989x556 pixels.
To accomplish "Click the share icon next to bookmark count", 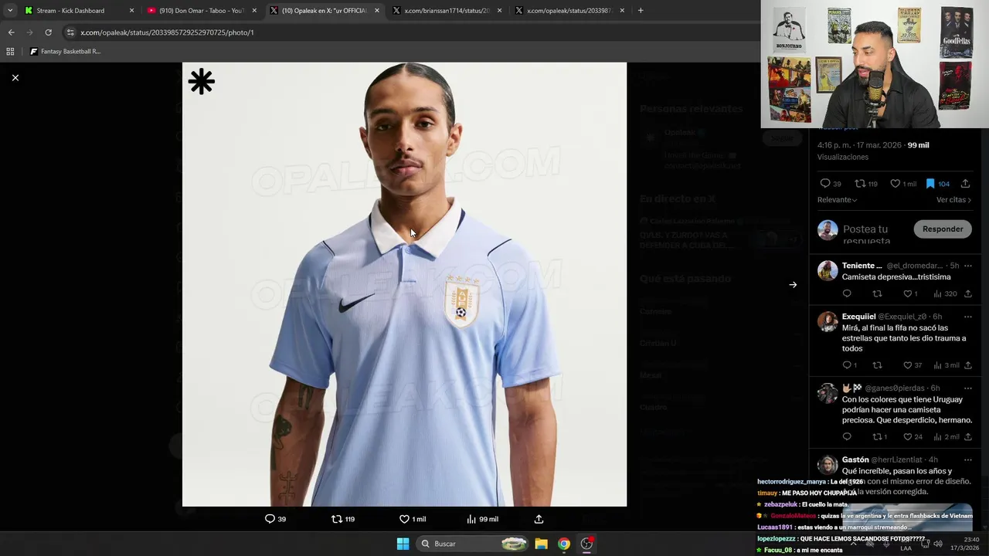I will tap(965, 184).
